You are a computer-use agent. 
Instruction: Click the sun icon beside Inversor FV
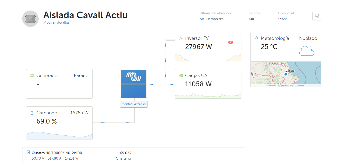pos(181,38)
